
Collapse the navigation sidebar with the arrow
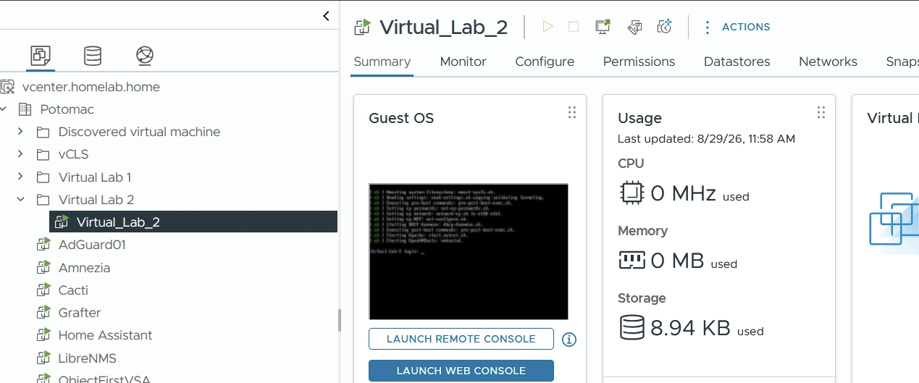coord(326,16)
